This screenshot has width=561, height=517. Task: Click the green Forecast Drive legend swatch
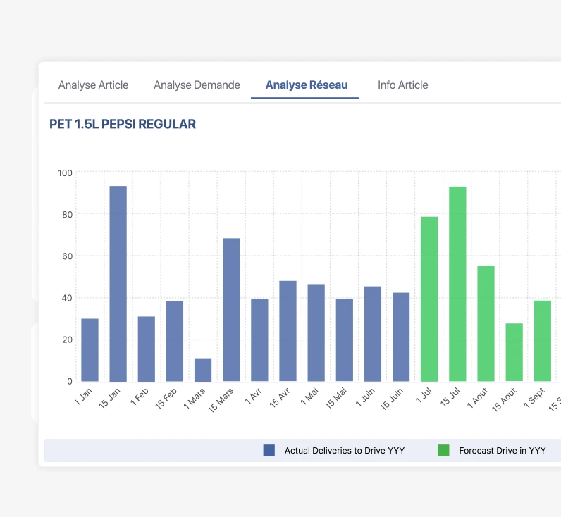click(443, 451)
